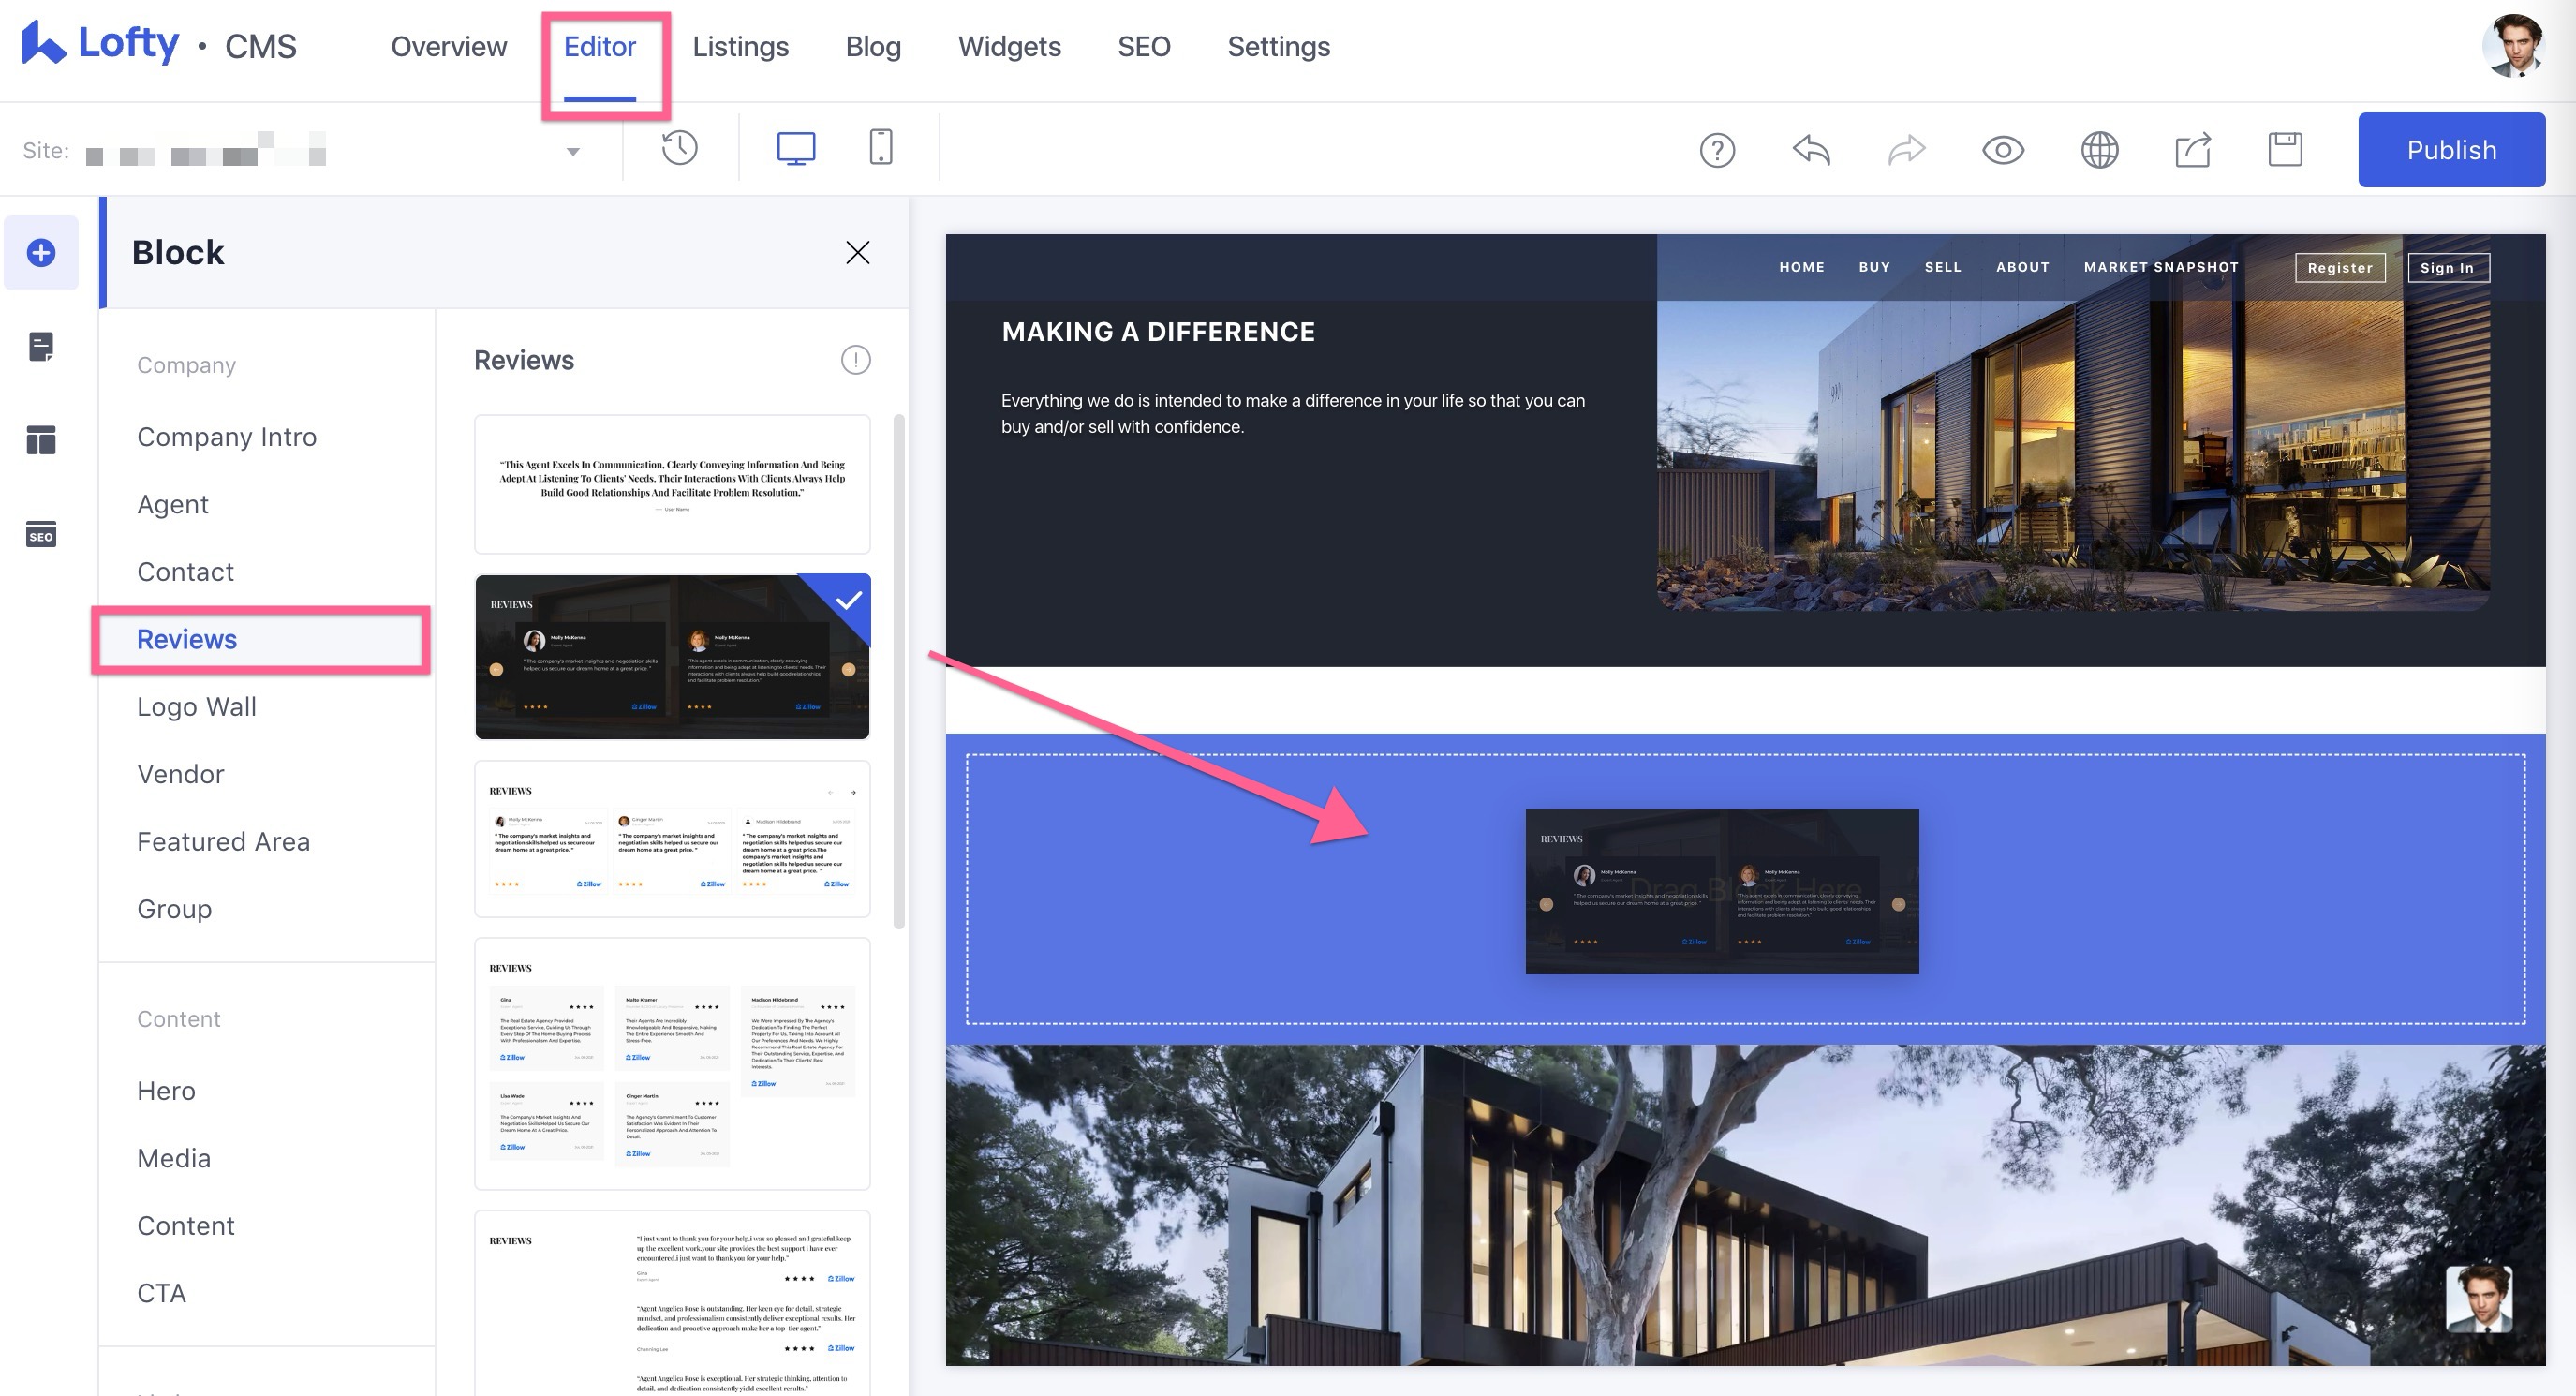Click BUY in site preview navigation
This screenshot has width=2576, height=1396.
1874,267
